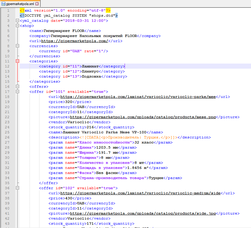Open the side.jpg picture link

(x=143, y=213)
